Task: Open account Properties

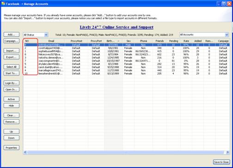Action: [x=12, y=148]
